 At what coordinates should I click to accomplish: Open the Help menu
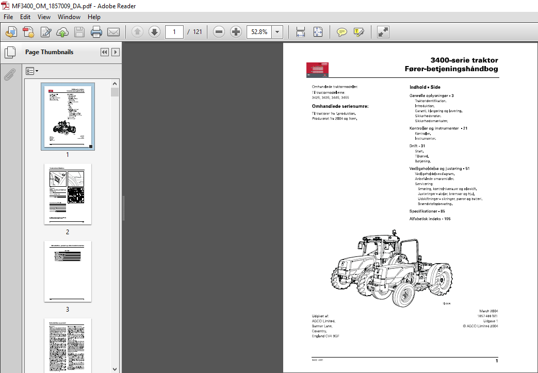click(94, 17)
